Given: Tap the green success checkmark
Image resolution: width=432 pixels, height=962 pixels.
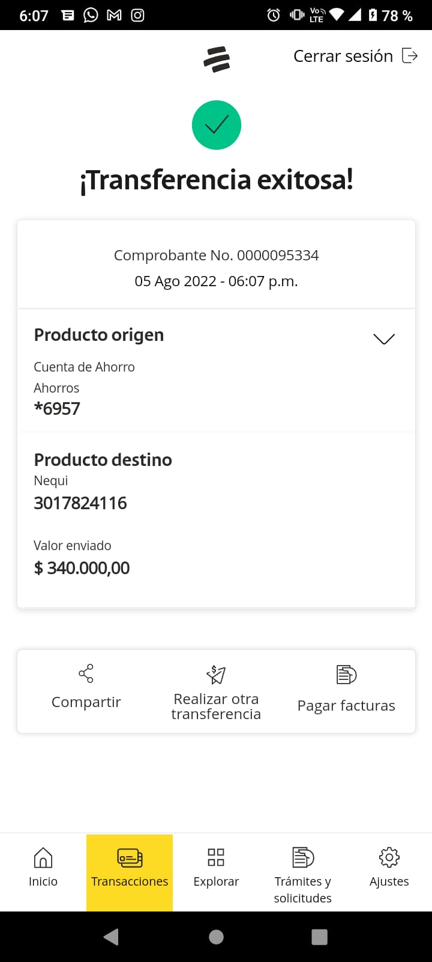Looking at the screenshot, I should click(217, 125).
